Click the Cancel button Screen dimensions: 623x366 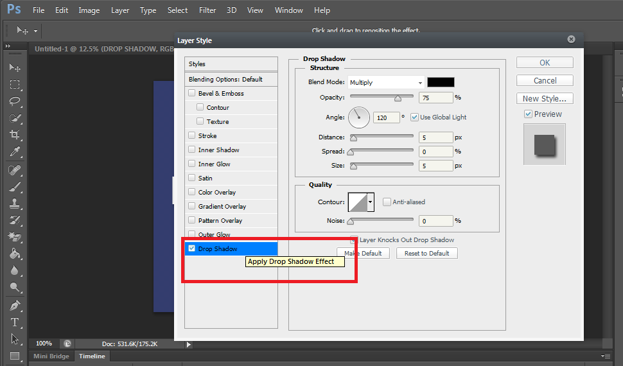(x=545, y=80)
